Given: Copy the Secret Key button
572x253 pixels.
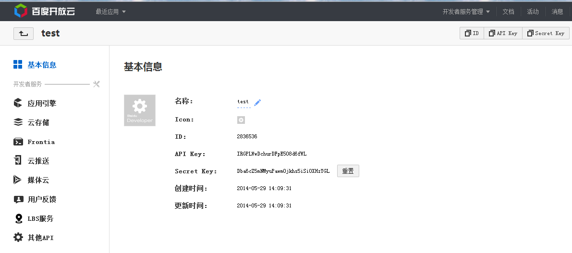Looking at the screenshot, I should [546, 33].
